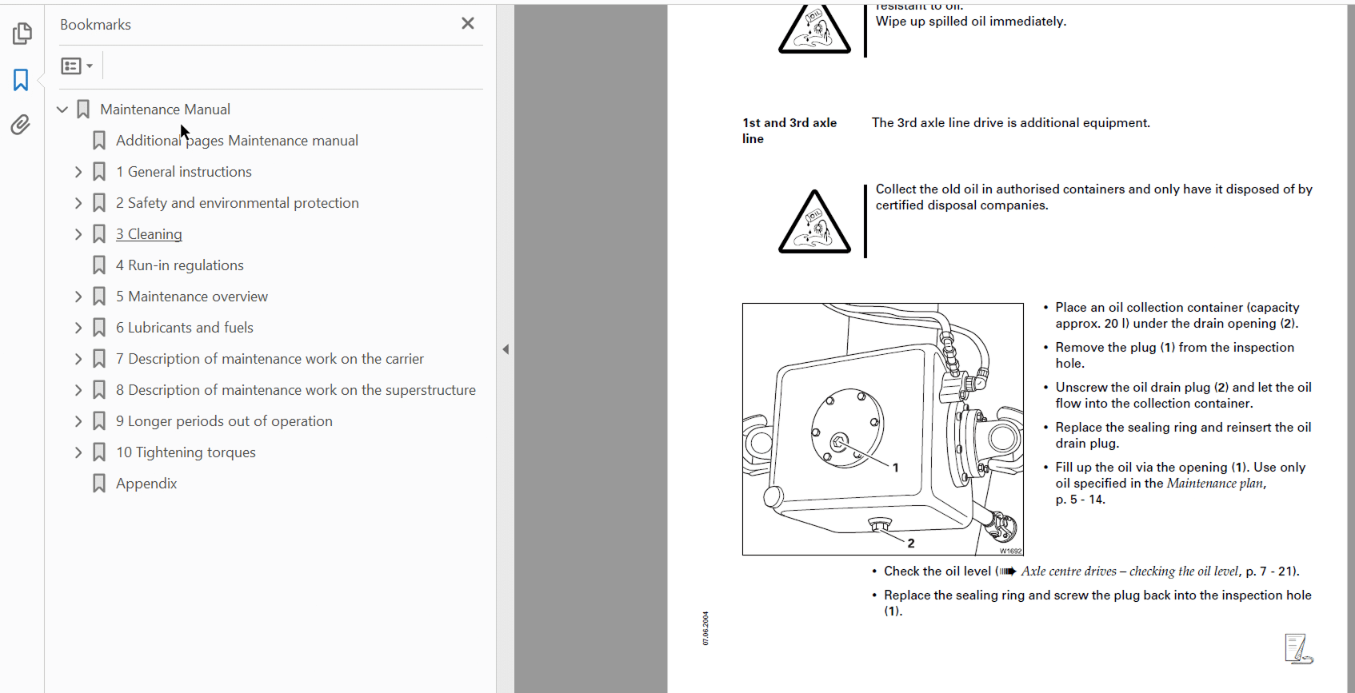This screenshot has width=1355, height=693.
Task: Click bookmark icon beside 4 Run-in regulations
Action: pyautogui.click(x=99, y=265)
